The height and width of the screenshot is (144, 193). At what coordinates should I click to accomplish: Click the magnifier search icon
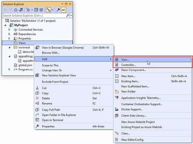click(x=68, y=16)
